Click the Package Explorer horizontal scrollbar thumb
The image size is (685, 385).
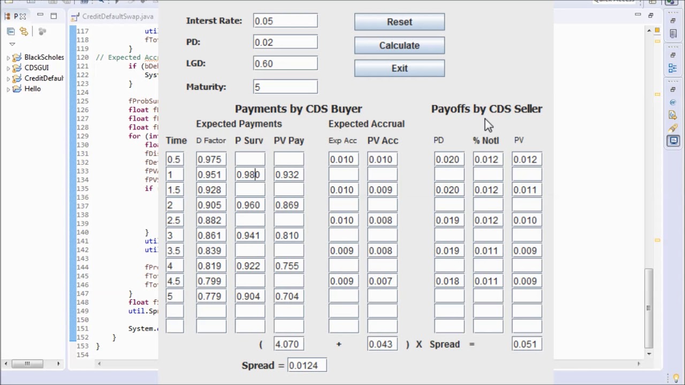coord(27,364)
